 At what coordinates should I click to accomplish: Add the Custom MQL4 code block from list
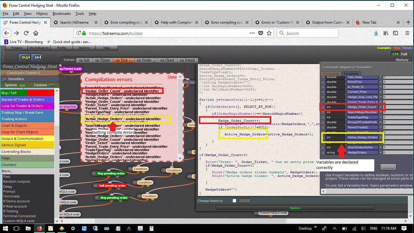(x=19, y=221)
